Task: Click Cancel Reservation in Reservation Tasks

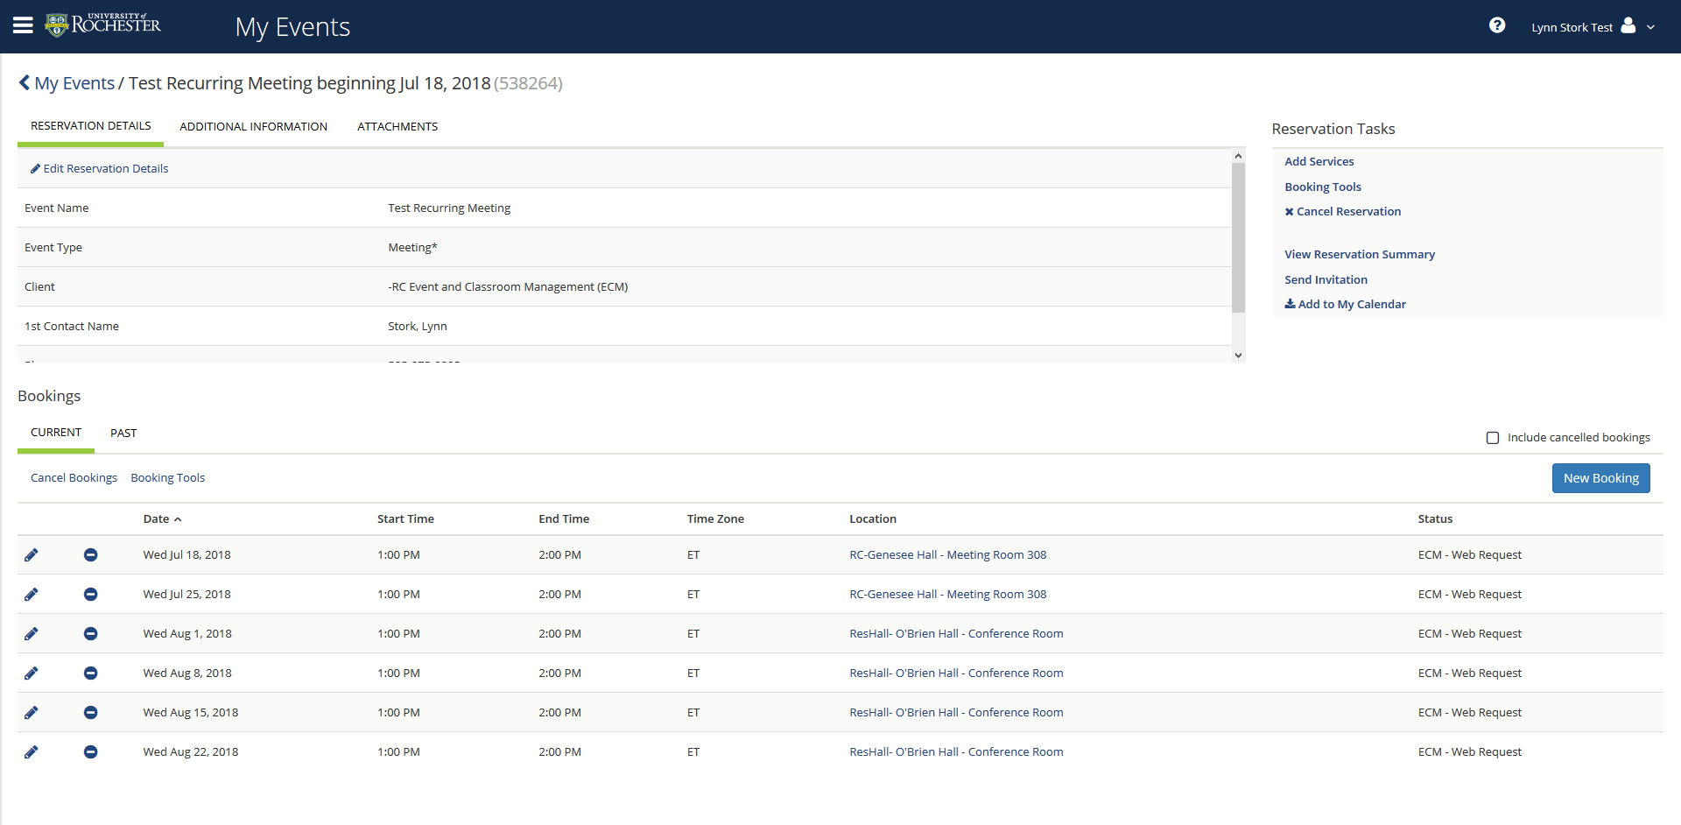Action: coord(1342,211)
